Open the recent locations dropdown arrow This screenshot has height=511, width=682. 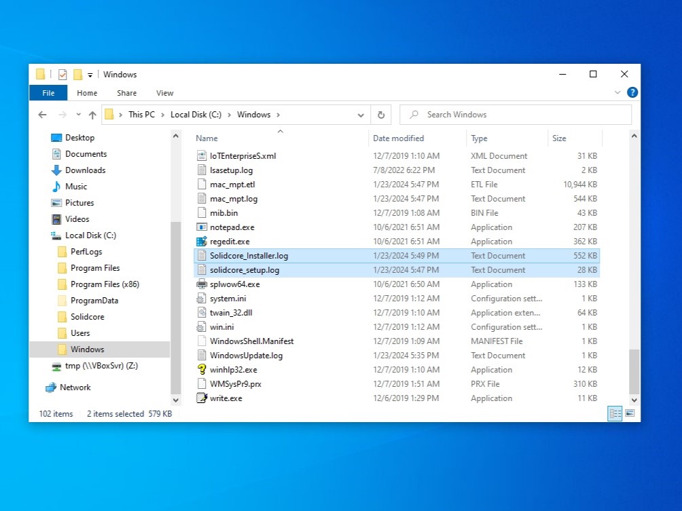pos(77,115)
